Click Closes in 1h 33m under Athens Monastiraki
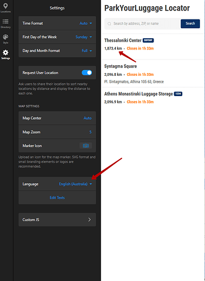 point(140,102)
